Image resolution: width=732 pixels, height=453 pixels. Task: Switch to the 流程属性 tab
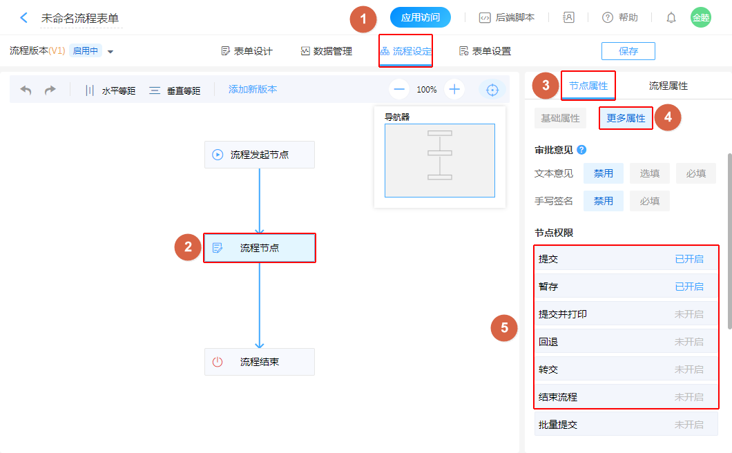coord(668,86)
